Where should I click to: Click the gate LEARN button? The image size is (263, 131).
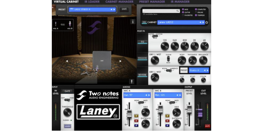point(67,126)
